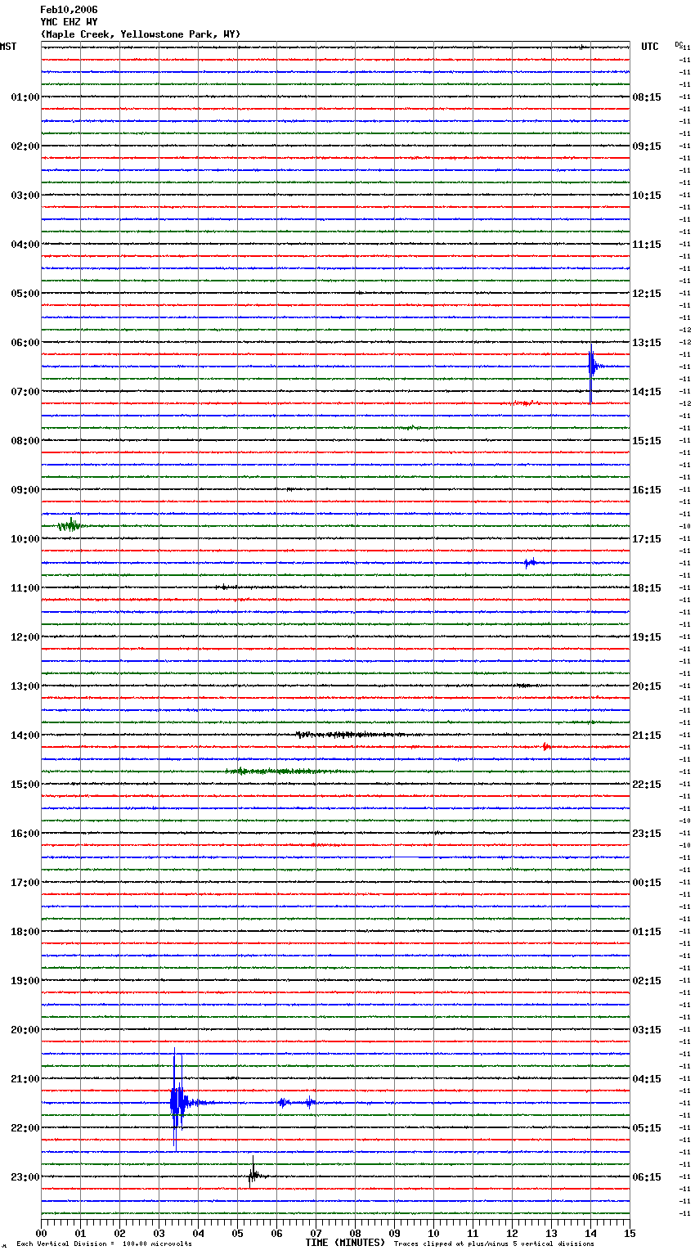Click the 06:15 UTC row label
The height and width of the screenshot is (1255, 695).
pos(647,1177)
